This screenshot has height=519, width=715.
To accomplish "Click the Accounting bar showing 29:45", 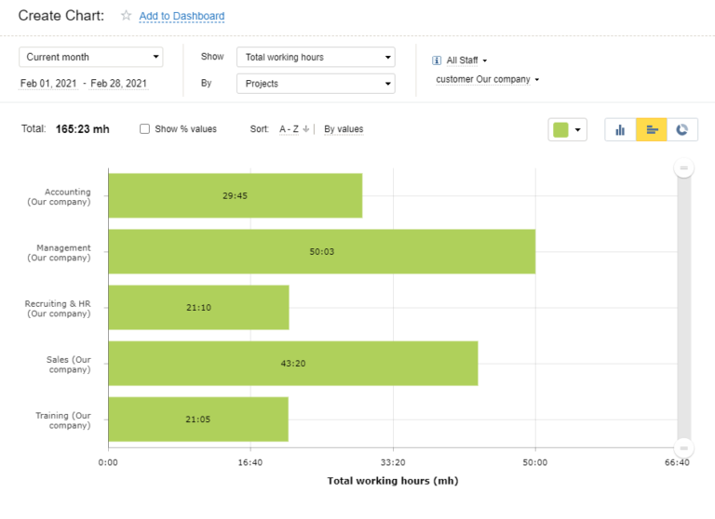I will pyautogui.click(x=235, y=195).
